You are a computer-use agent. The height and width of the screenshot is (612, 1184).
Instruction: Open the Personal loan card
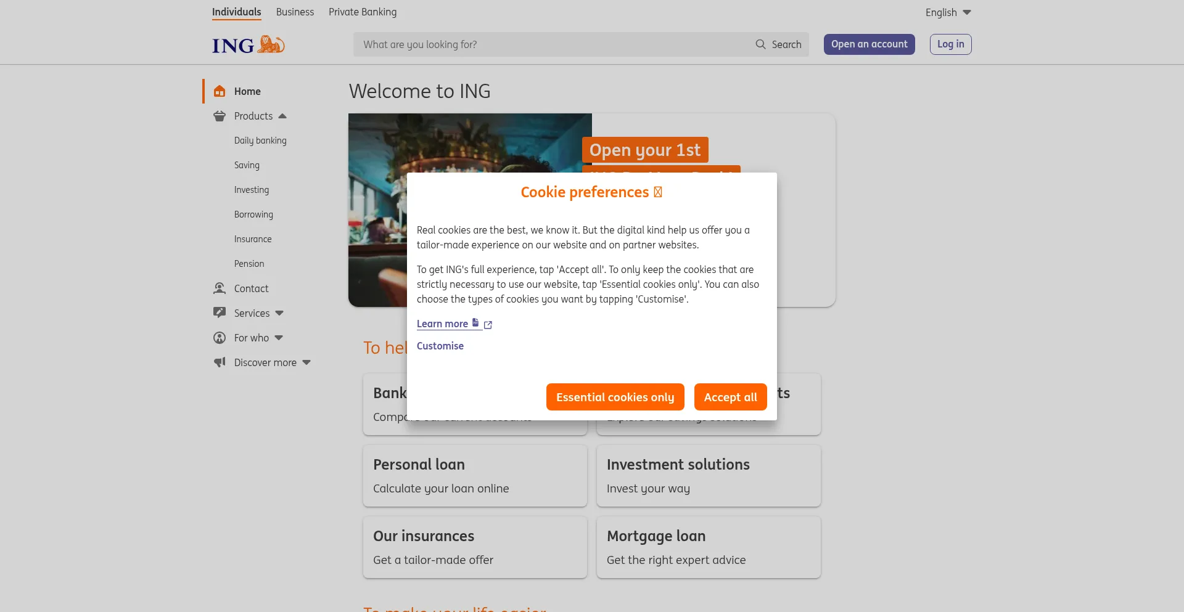point(475,476)
